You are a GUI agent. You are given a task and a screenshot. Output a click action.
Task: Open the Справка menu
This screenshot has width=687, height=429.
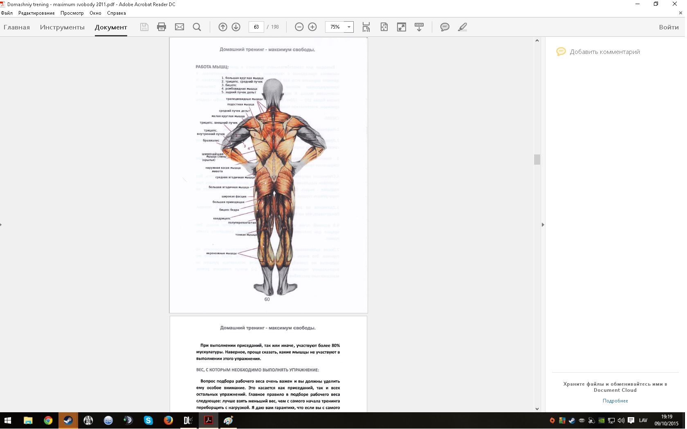[117, 13]
